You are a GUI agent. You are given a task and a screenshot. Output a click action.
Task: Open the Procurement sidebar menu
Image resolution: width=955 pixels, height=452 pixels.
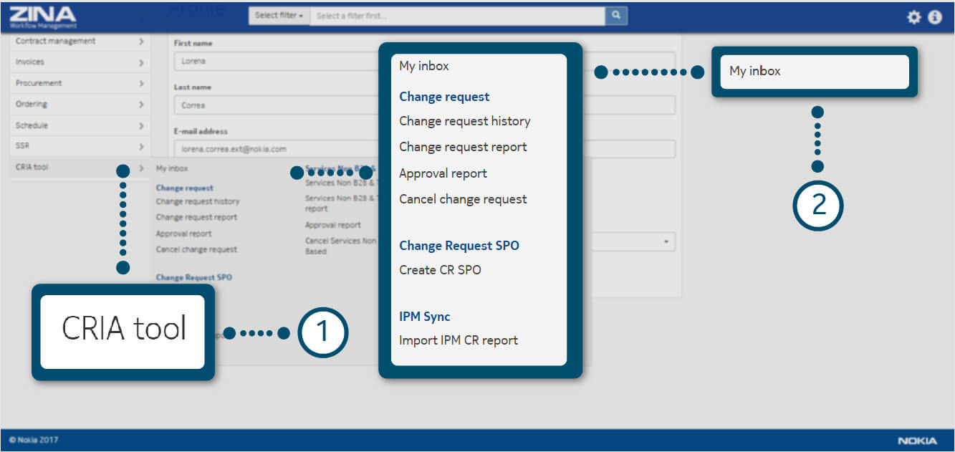click(x=79, y=83)
